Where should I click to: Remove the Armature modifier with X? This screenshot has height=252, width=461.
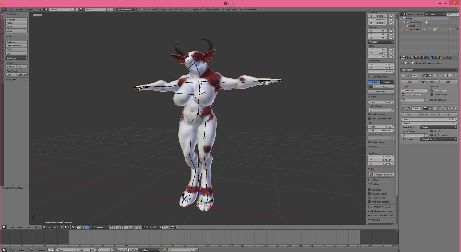coord(455,76)
